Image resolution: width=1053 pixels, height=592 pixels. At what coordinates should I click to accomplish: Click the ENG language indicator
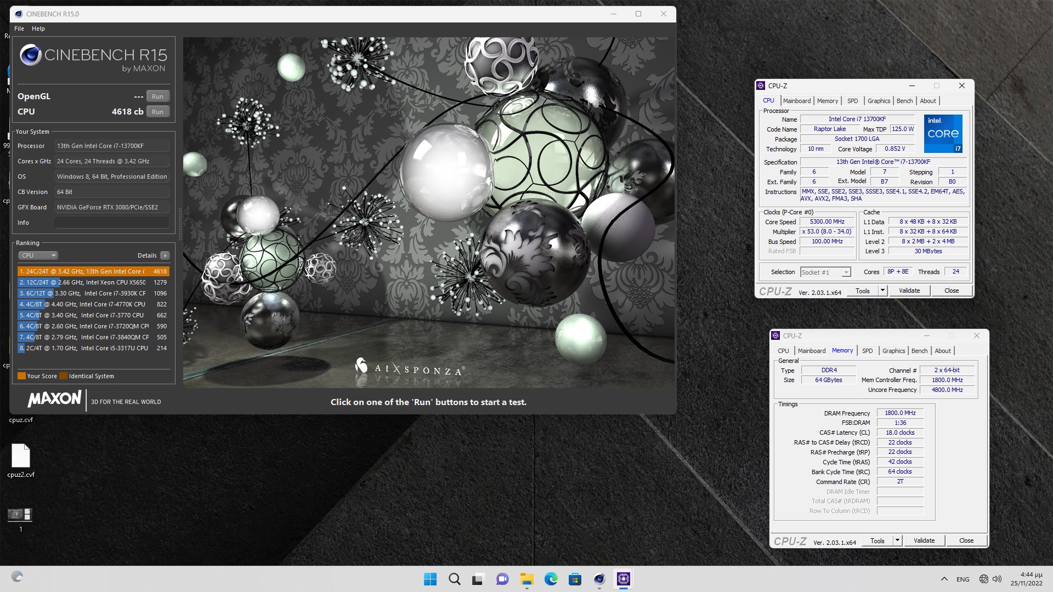pyautogui.click(x=963, y=579)
